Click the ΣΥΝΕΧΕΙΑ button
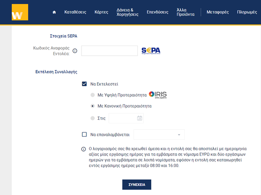 click(x=137, y=184)
